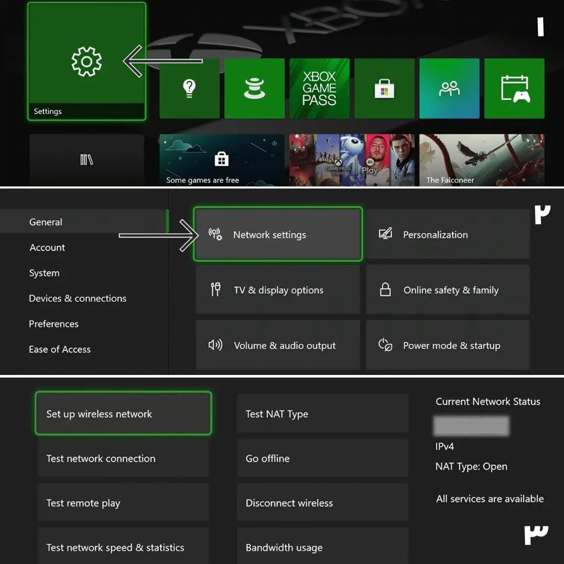Image resolution: width=564 pixels, height=564 pixels.
Task: Click the TV & display cables icon
Action: tap(216, 289)
